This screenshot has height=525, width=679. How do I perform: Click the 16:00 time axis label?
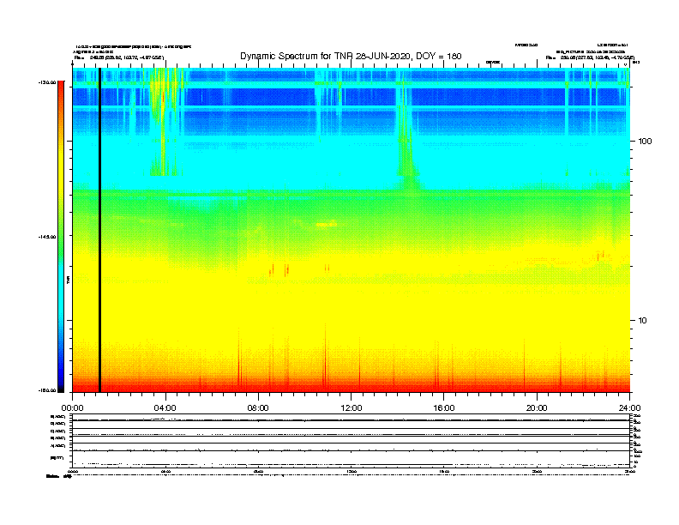tap(444, 408)
